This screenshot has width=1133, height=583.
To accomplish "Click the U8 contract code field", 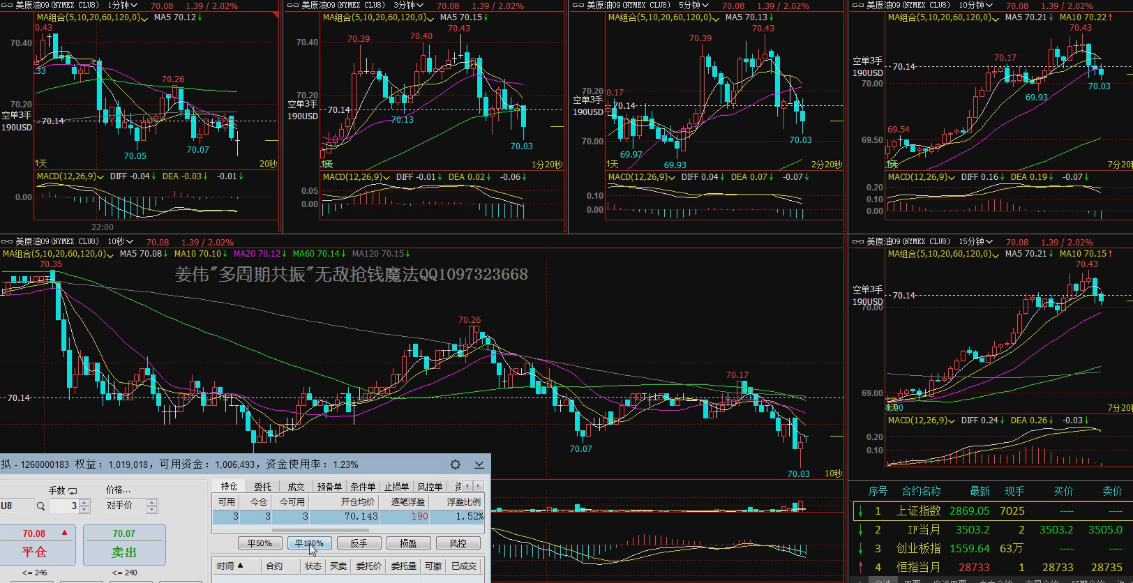I will (x=17, y=506).
